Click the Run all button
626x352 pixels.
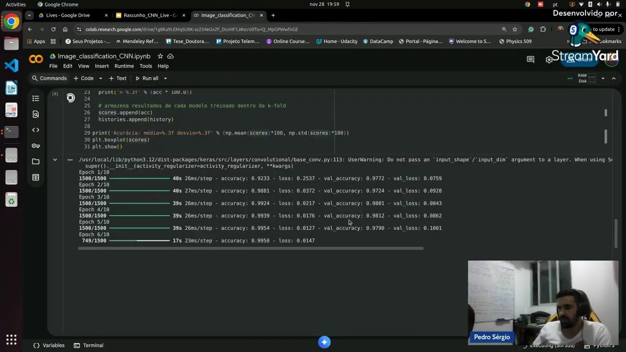pyautogui.click(x=147, y=78)
